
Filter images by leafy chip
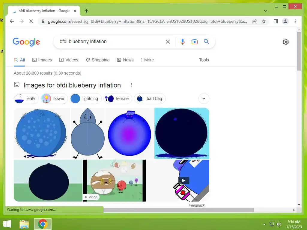(x=26, y=99)
